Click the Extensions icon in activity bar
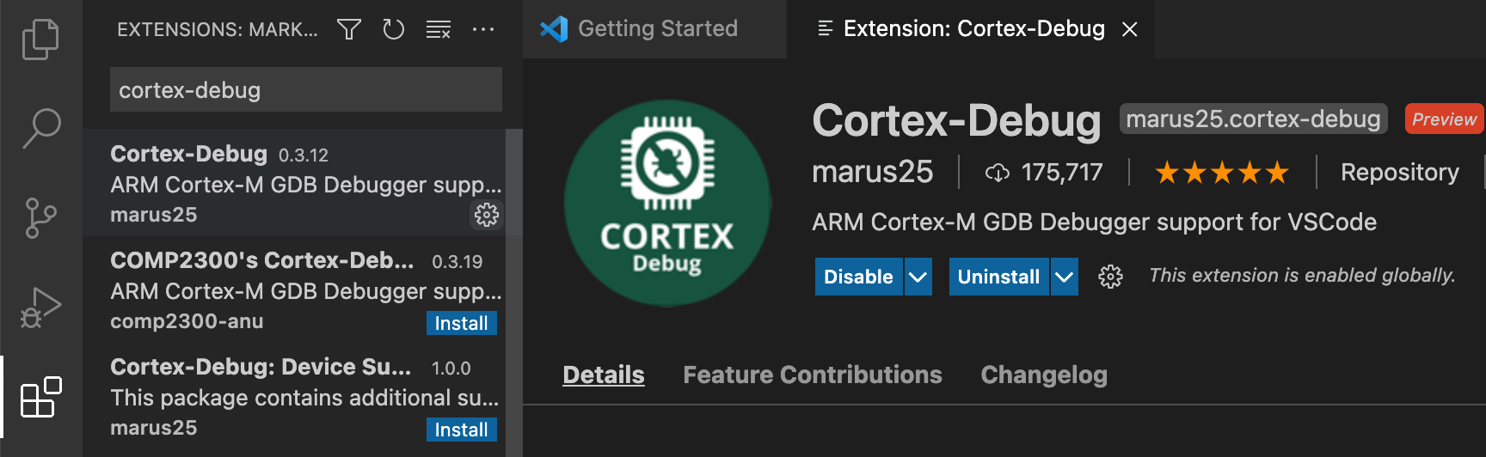The height and width of the screenshot is (457, 1486). (x=40, y=398)
